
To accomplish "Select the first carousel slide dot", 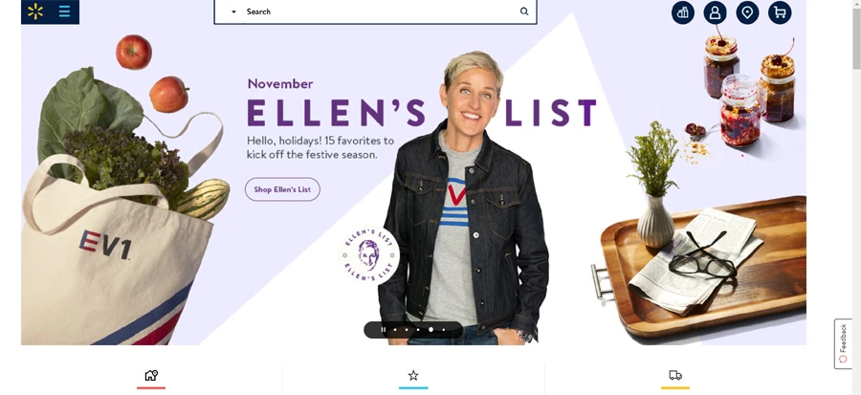I will [395, 330].
